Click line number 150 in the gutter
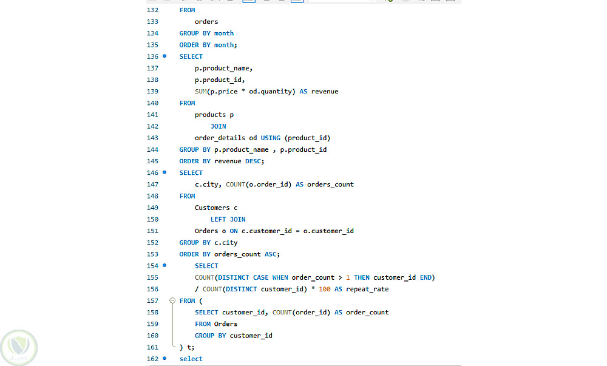This screenshot has height=366, width=607. [x=152, y=219]
